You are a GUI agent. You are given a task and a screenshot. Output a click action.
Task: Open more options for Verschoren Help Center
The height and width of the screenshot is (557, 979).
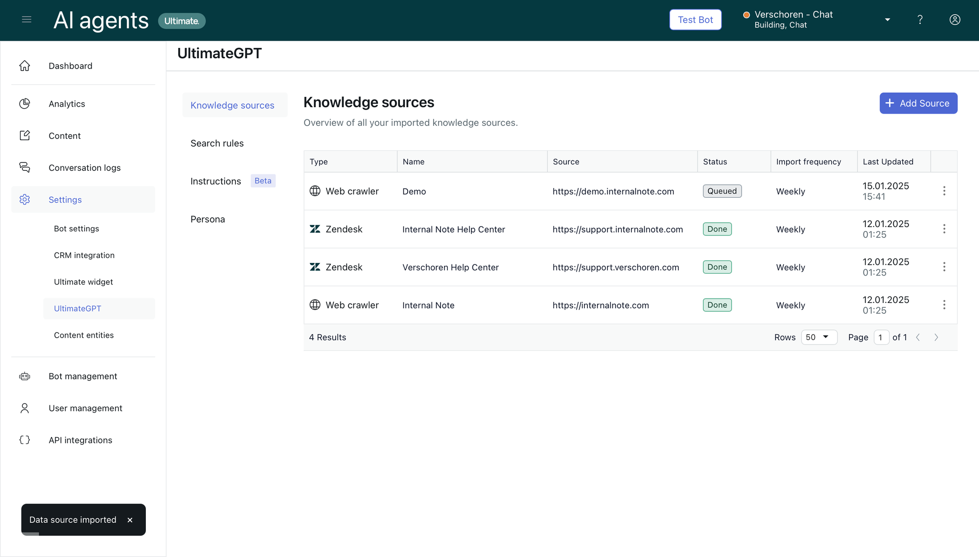[944, 267]
